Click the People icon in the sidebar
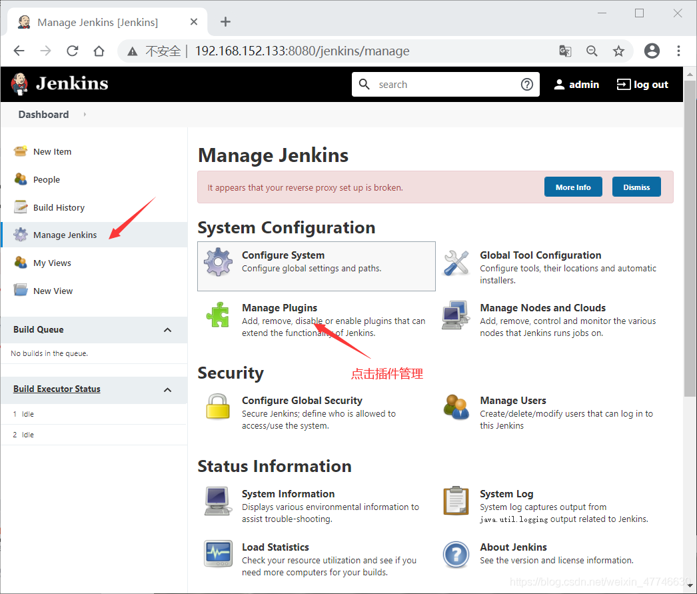The height and width of the screenshot is (594, 697). 21,179
